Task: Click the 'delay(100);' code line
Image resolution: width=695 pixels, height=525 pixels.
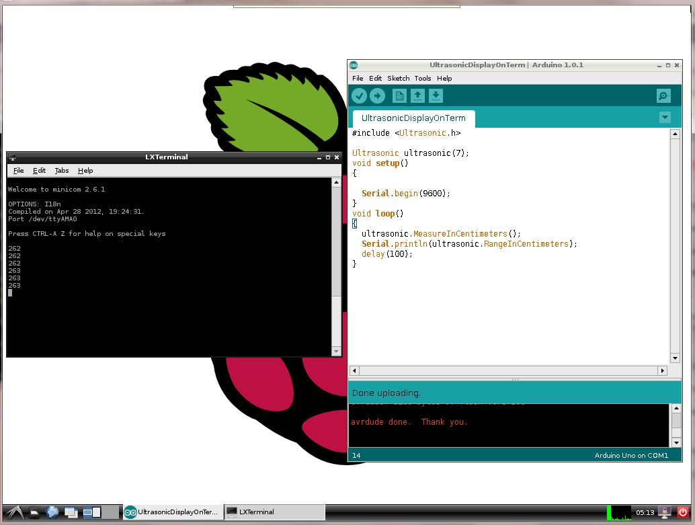Action: click(x=387, y=254)
